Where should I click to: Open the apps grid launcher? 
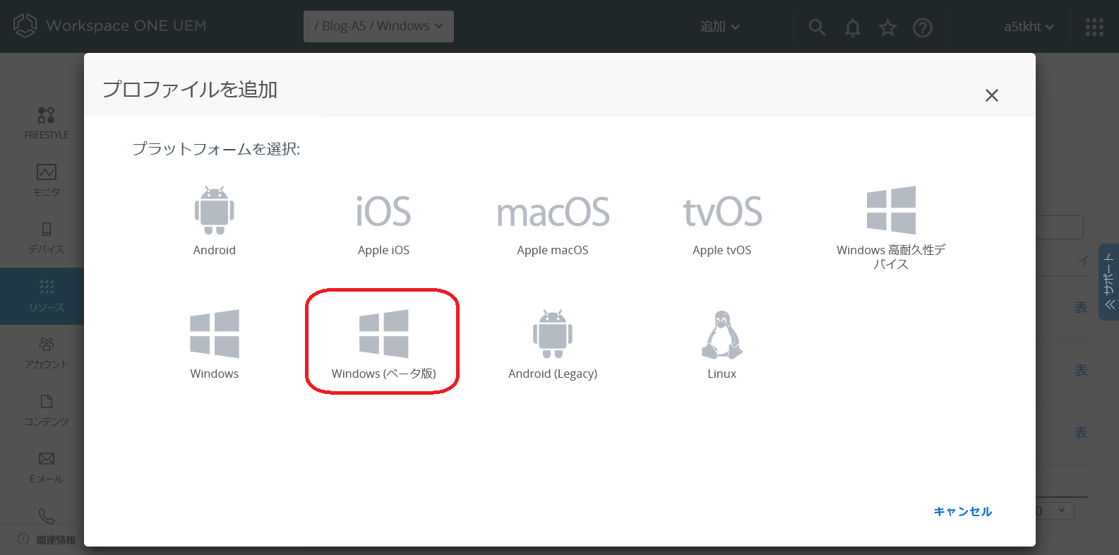pyautogui.click(x=1094, y=27)
